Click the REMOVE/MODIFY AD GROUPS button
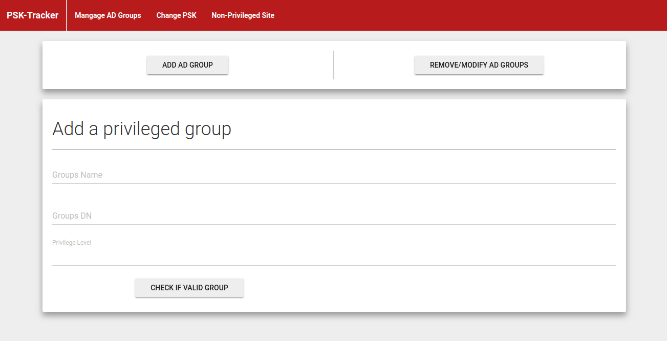This screenshot has height=341, width=667. (479, 65)
